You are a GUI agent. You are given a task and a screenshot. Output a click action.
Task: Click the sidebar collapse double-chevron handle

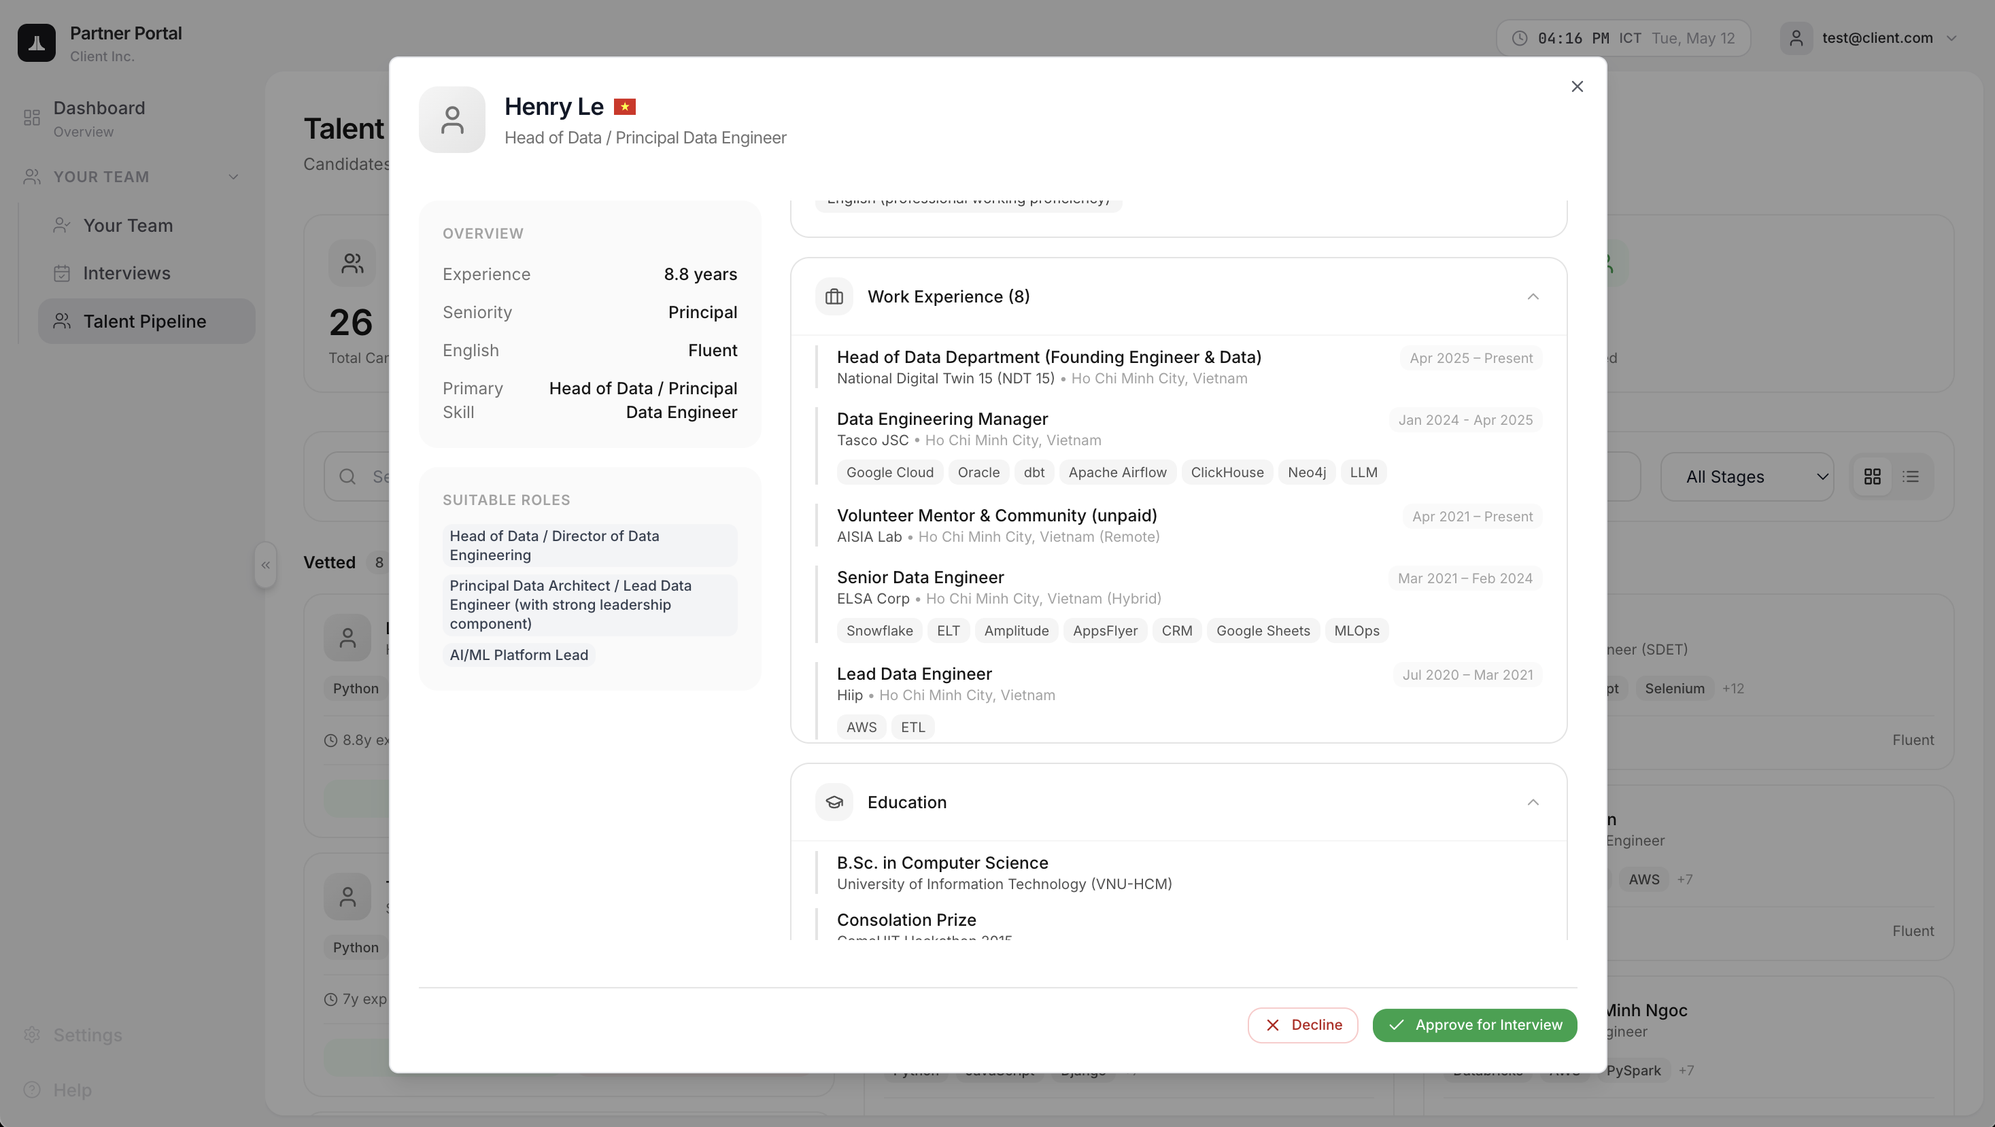(266, 565)
